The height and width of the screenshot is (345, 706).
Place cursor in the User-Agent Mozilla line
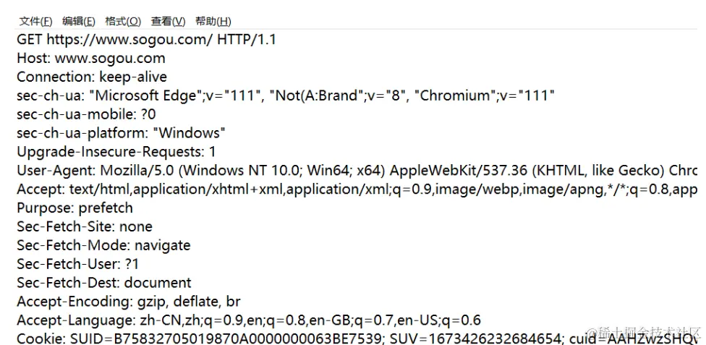click(x=357, y=171)
